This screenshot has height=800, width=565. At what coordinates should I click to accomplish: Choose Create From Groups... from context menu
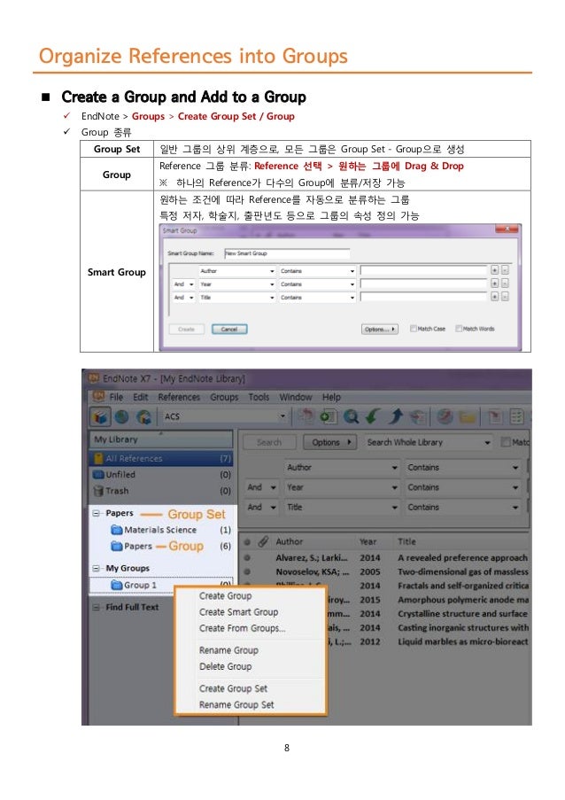pos(243,628)
